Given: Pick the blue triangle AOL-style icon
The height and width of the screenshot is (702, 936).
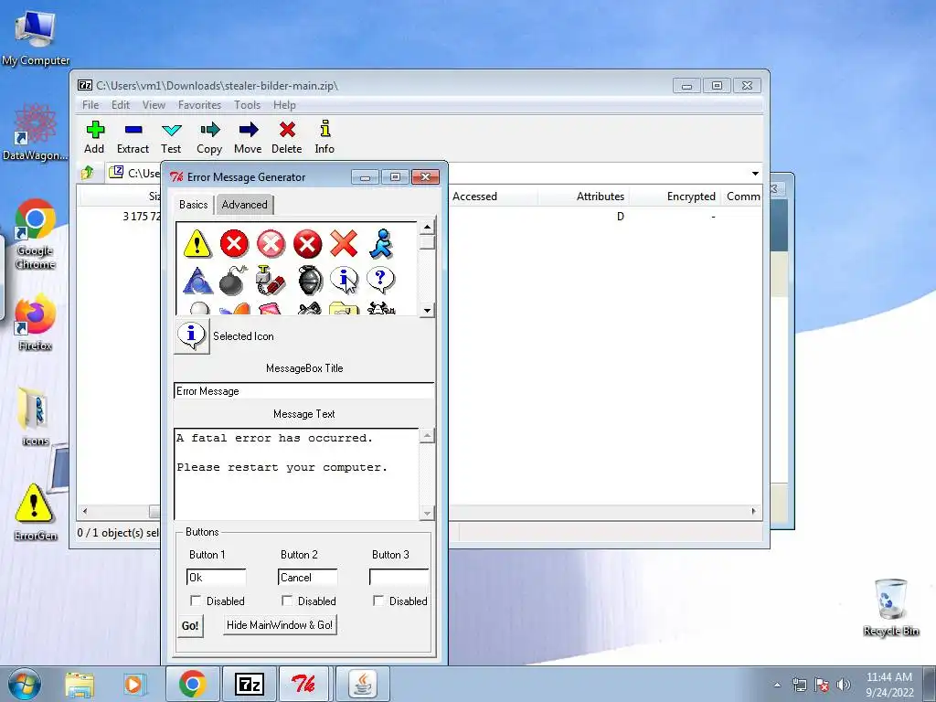Looking at the screenshot, I should pyautogui.click(x=197, y=281).
